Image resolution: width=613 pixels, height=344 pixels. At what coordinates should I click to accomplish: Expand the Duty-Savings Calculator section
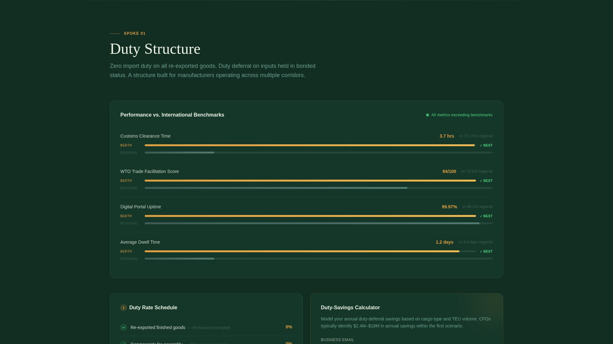pyautogui.click(x=350, y=308)
